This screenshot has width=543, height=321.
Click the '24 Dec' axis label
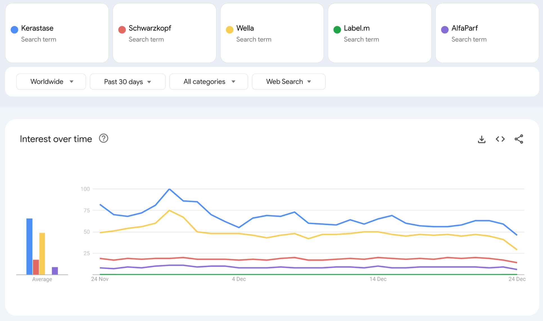point(517,279)
